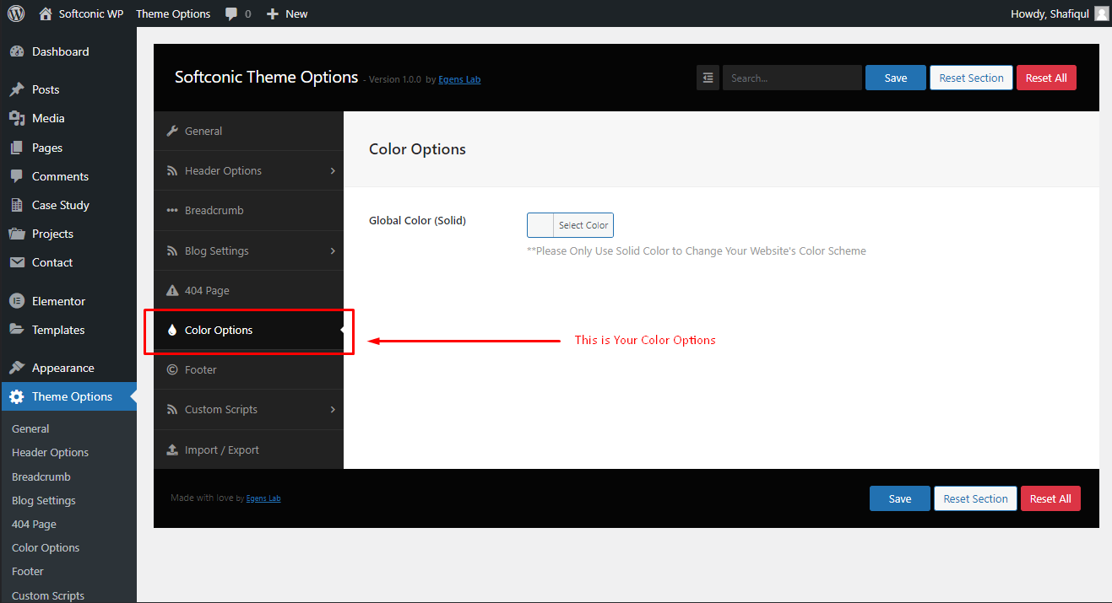1112x603 pixels.
Task: Click the Case Study icon in sidebar
Action: pos(17,205)
